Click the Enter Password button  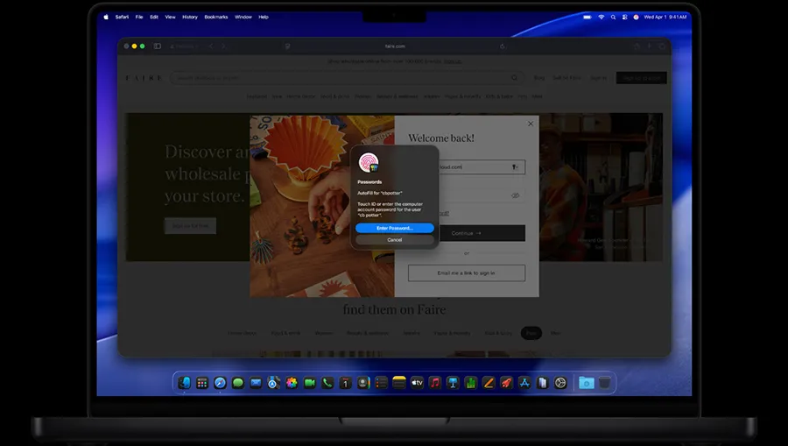coord(394,228)
